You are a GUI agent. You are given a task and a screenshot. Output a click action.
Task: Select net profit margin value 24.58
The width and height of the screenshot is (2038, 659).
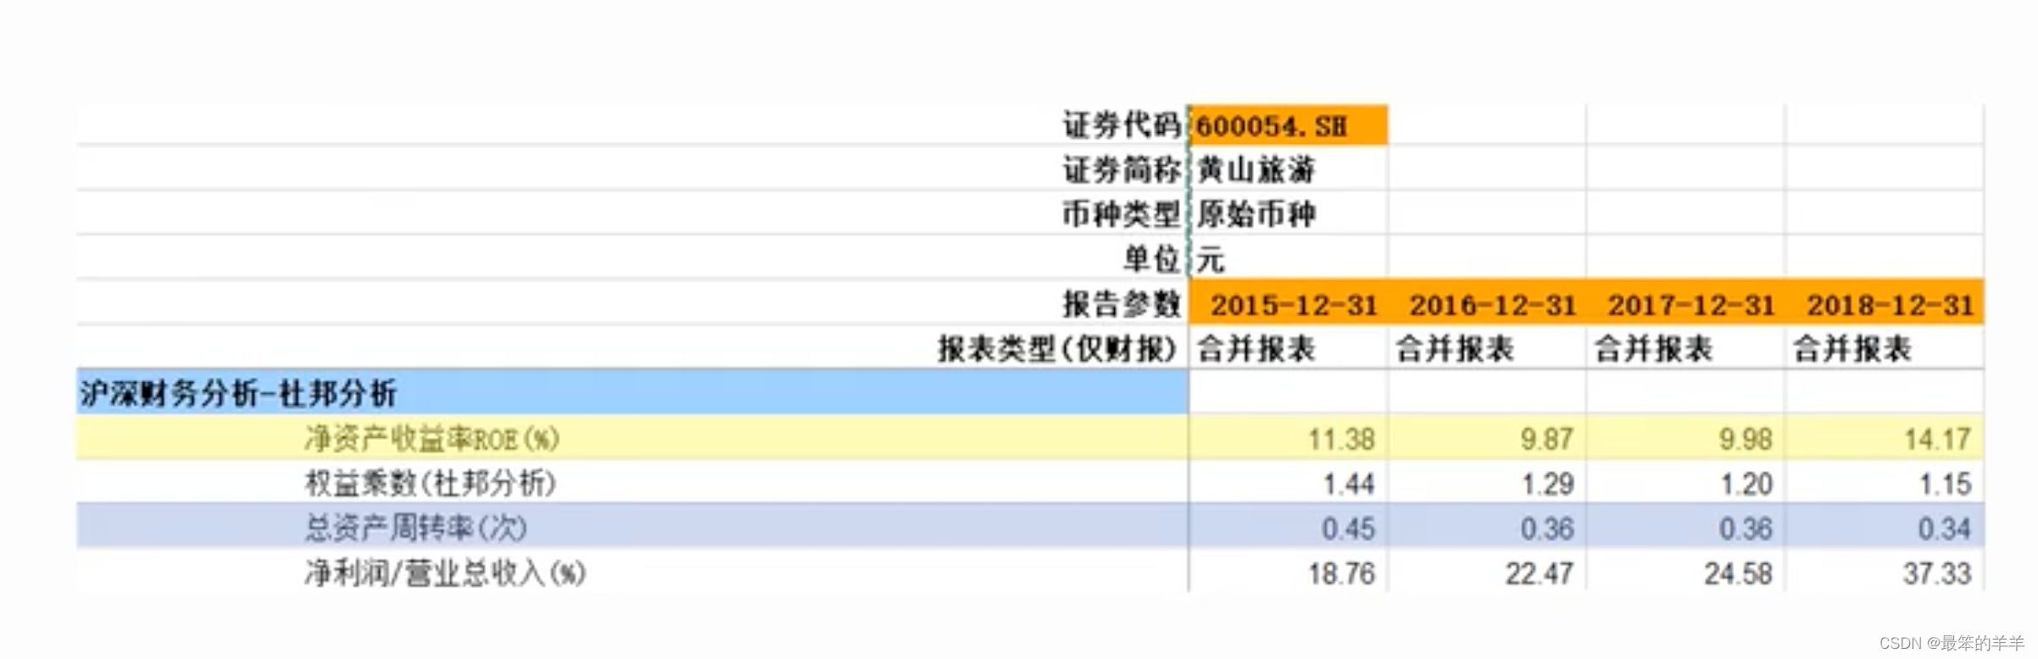(1739, 573)
